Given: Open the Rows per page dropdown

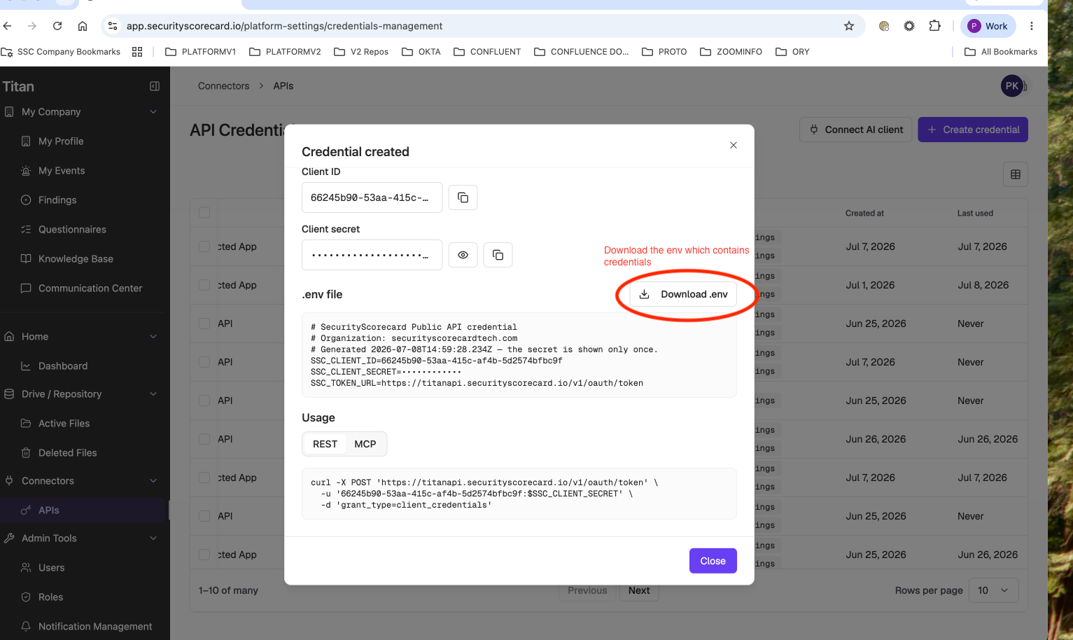Looking at the screenshot, I should click(x=994, y=590).
